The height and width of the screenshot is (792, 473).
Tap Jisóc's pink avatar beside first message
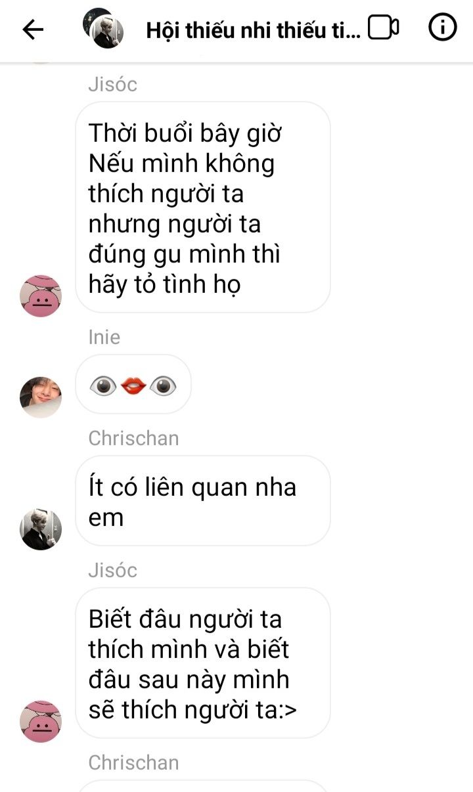coord(41,296)
